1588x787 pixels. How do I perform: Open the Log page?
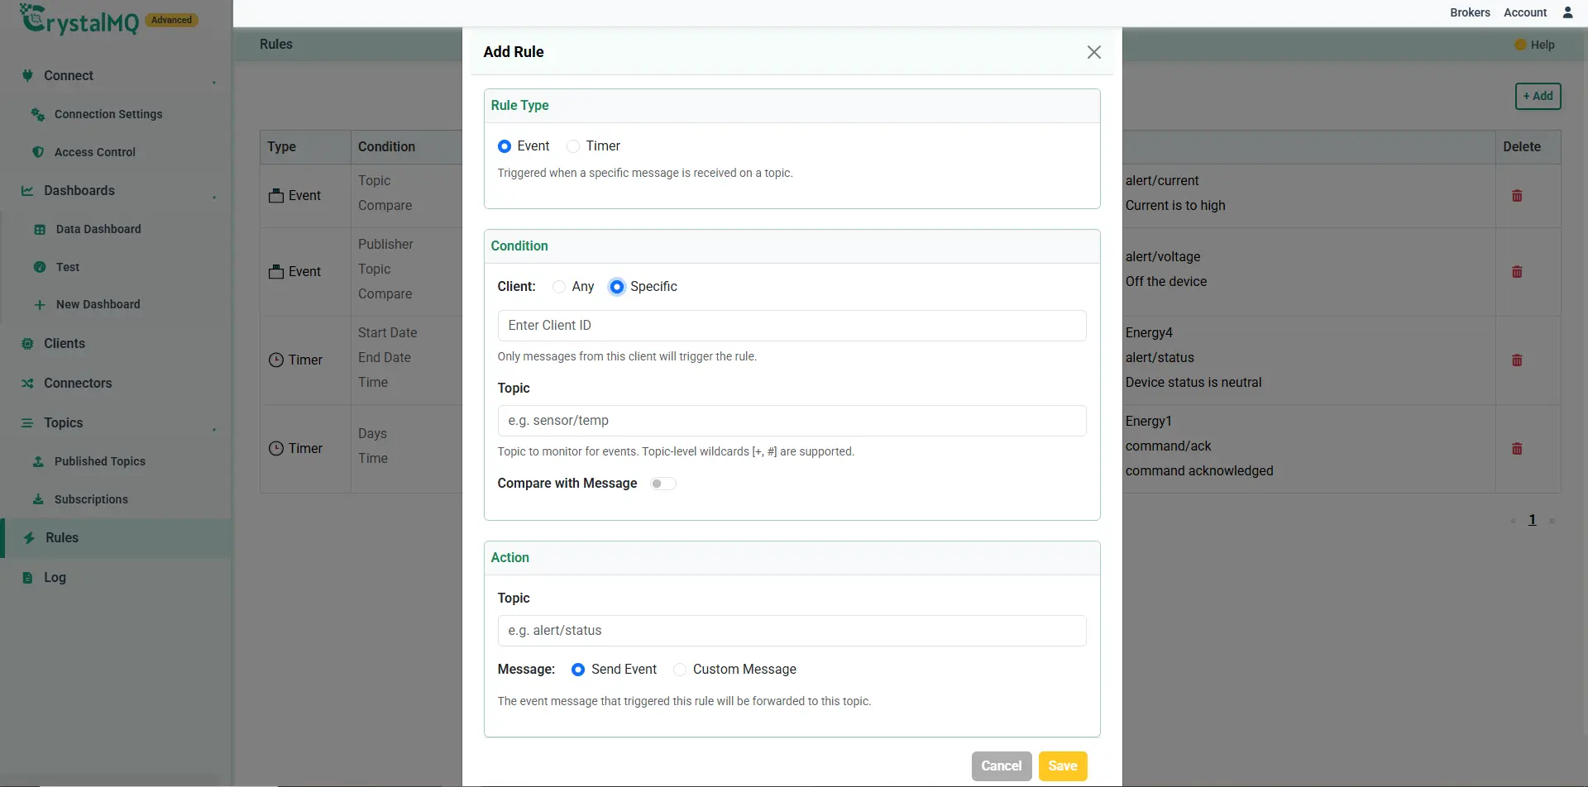pyautogui.click(x=55, y=577)
